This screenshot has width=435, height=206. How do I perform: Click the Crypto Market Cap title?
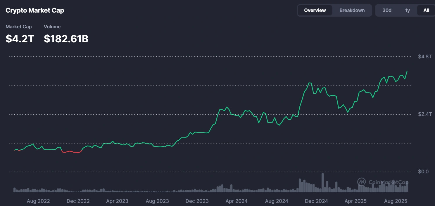(35, 10)
